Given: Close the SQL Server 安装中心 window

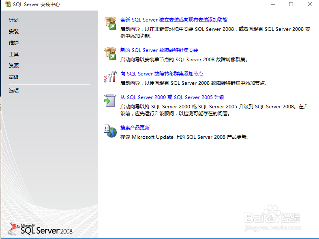Looking at the screenshot, I should pyautogui.click(x=309, y=4).
